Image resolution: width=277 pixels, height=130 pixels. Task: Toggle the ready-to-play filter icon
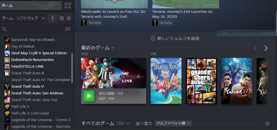[x=69, y=18]
